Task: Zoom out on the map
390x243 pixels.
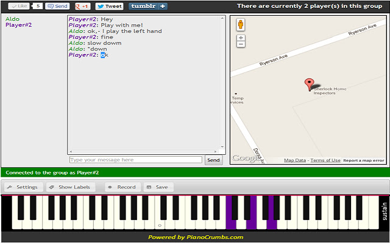Action: pos(241,44)
